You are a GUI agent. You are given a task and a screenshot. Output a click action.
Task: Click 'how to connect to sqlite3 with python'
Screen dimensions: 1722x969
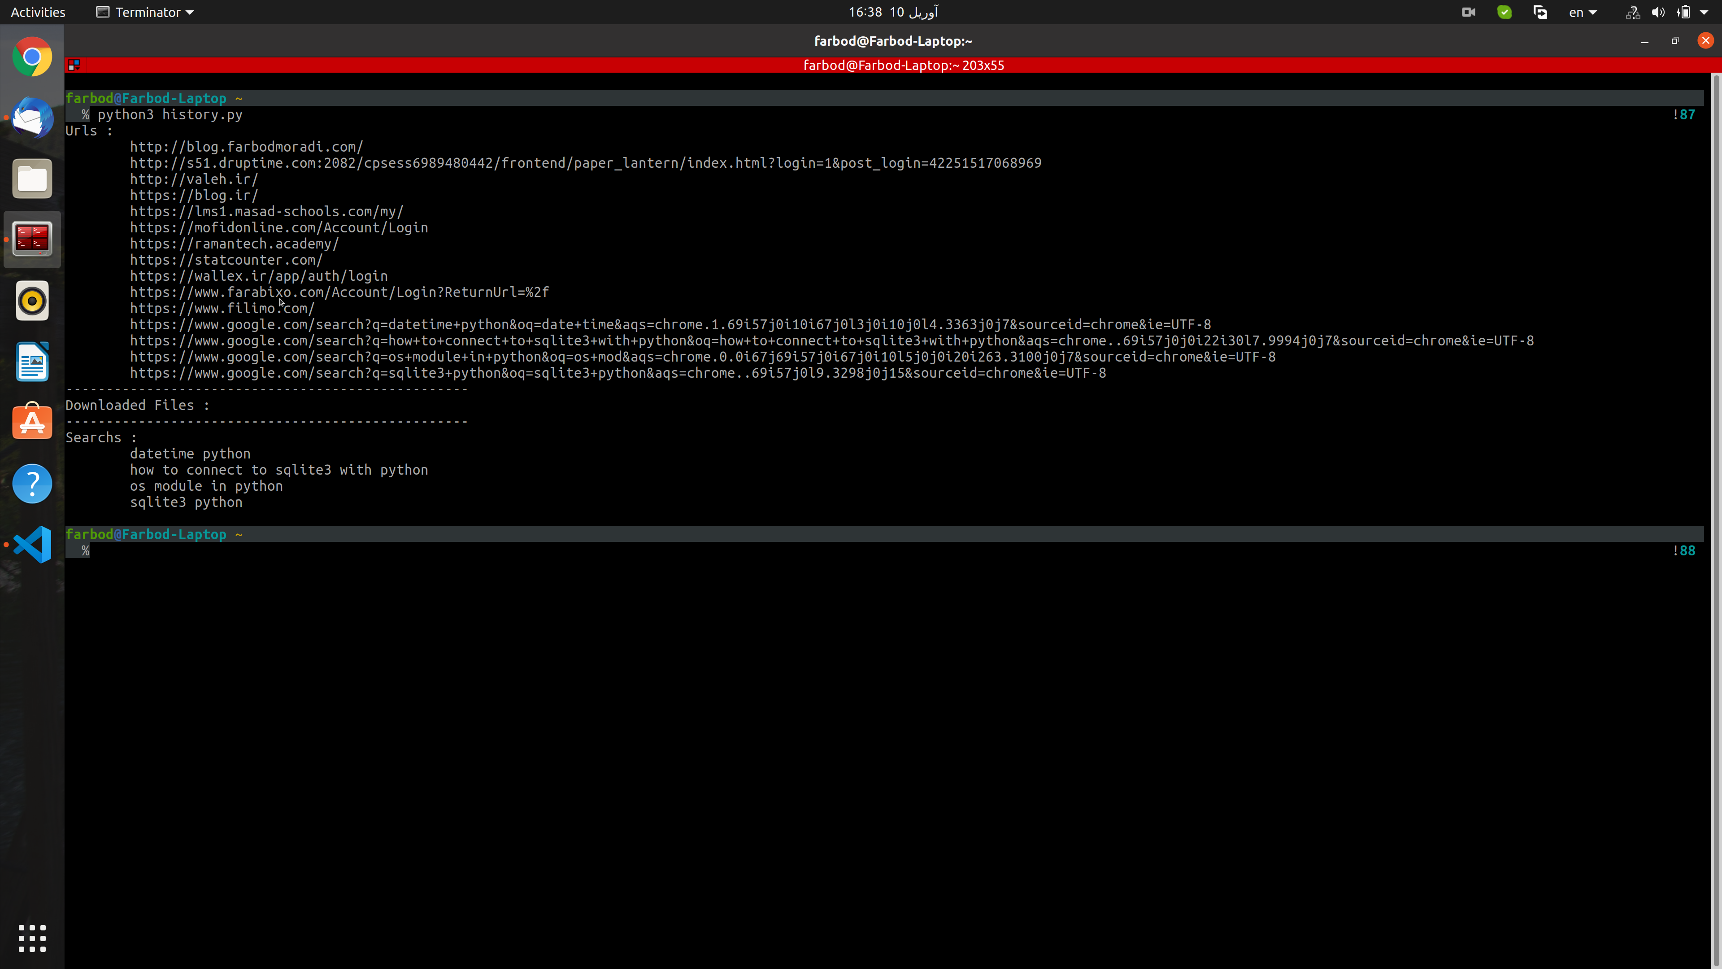tap(279, 469)
